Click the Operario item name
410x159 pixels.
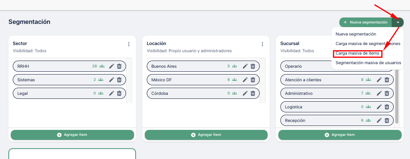click(294, 67)
